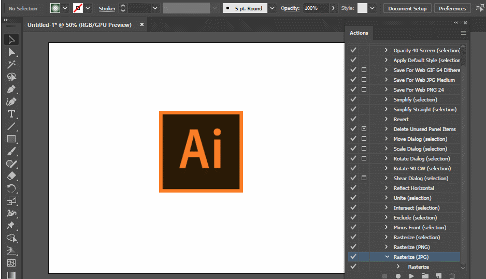Screen dimensions: 486x279
Task: Select the Eraser tool
Action: pos(11,176)
